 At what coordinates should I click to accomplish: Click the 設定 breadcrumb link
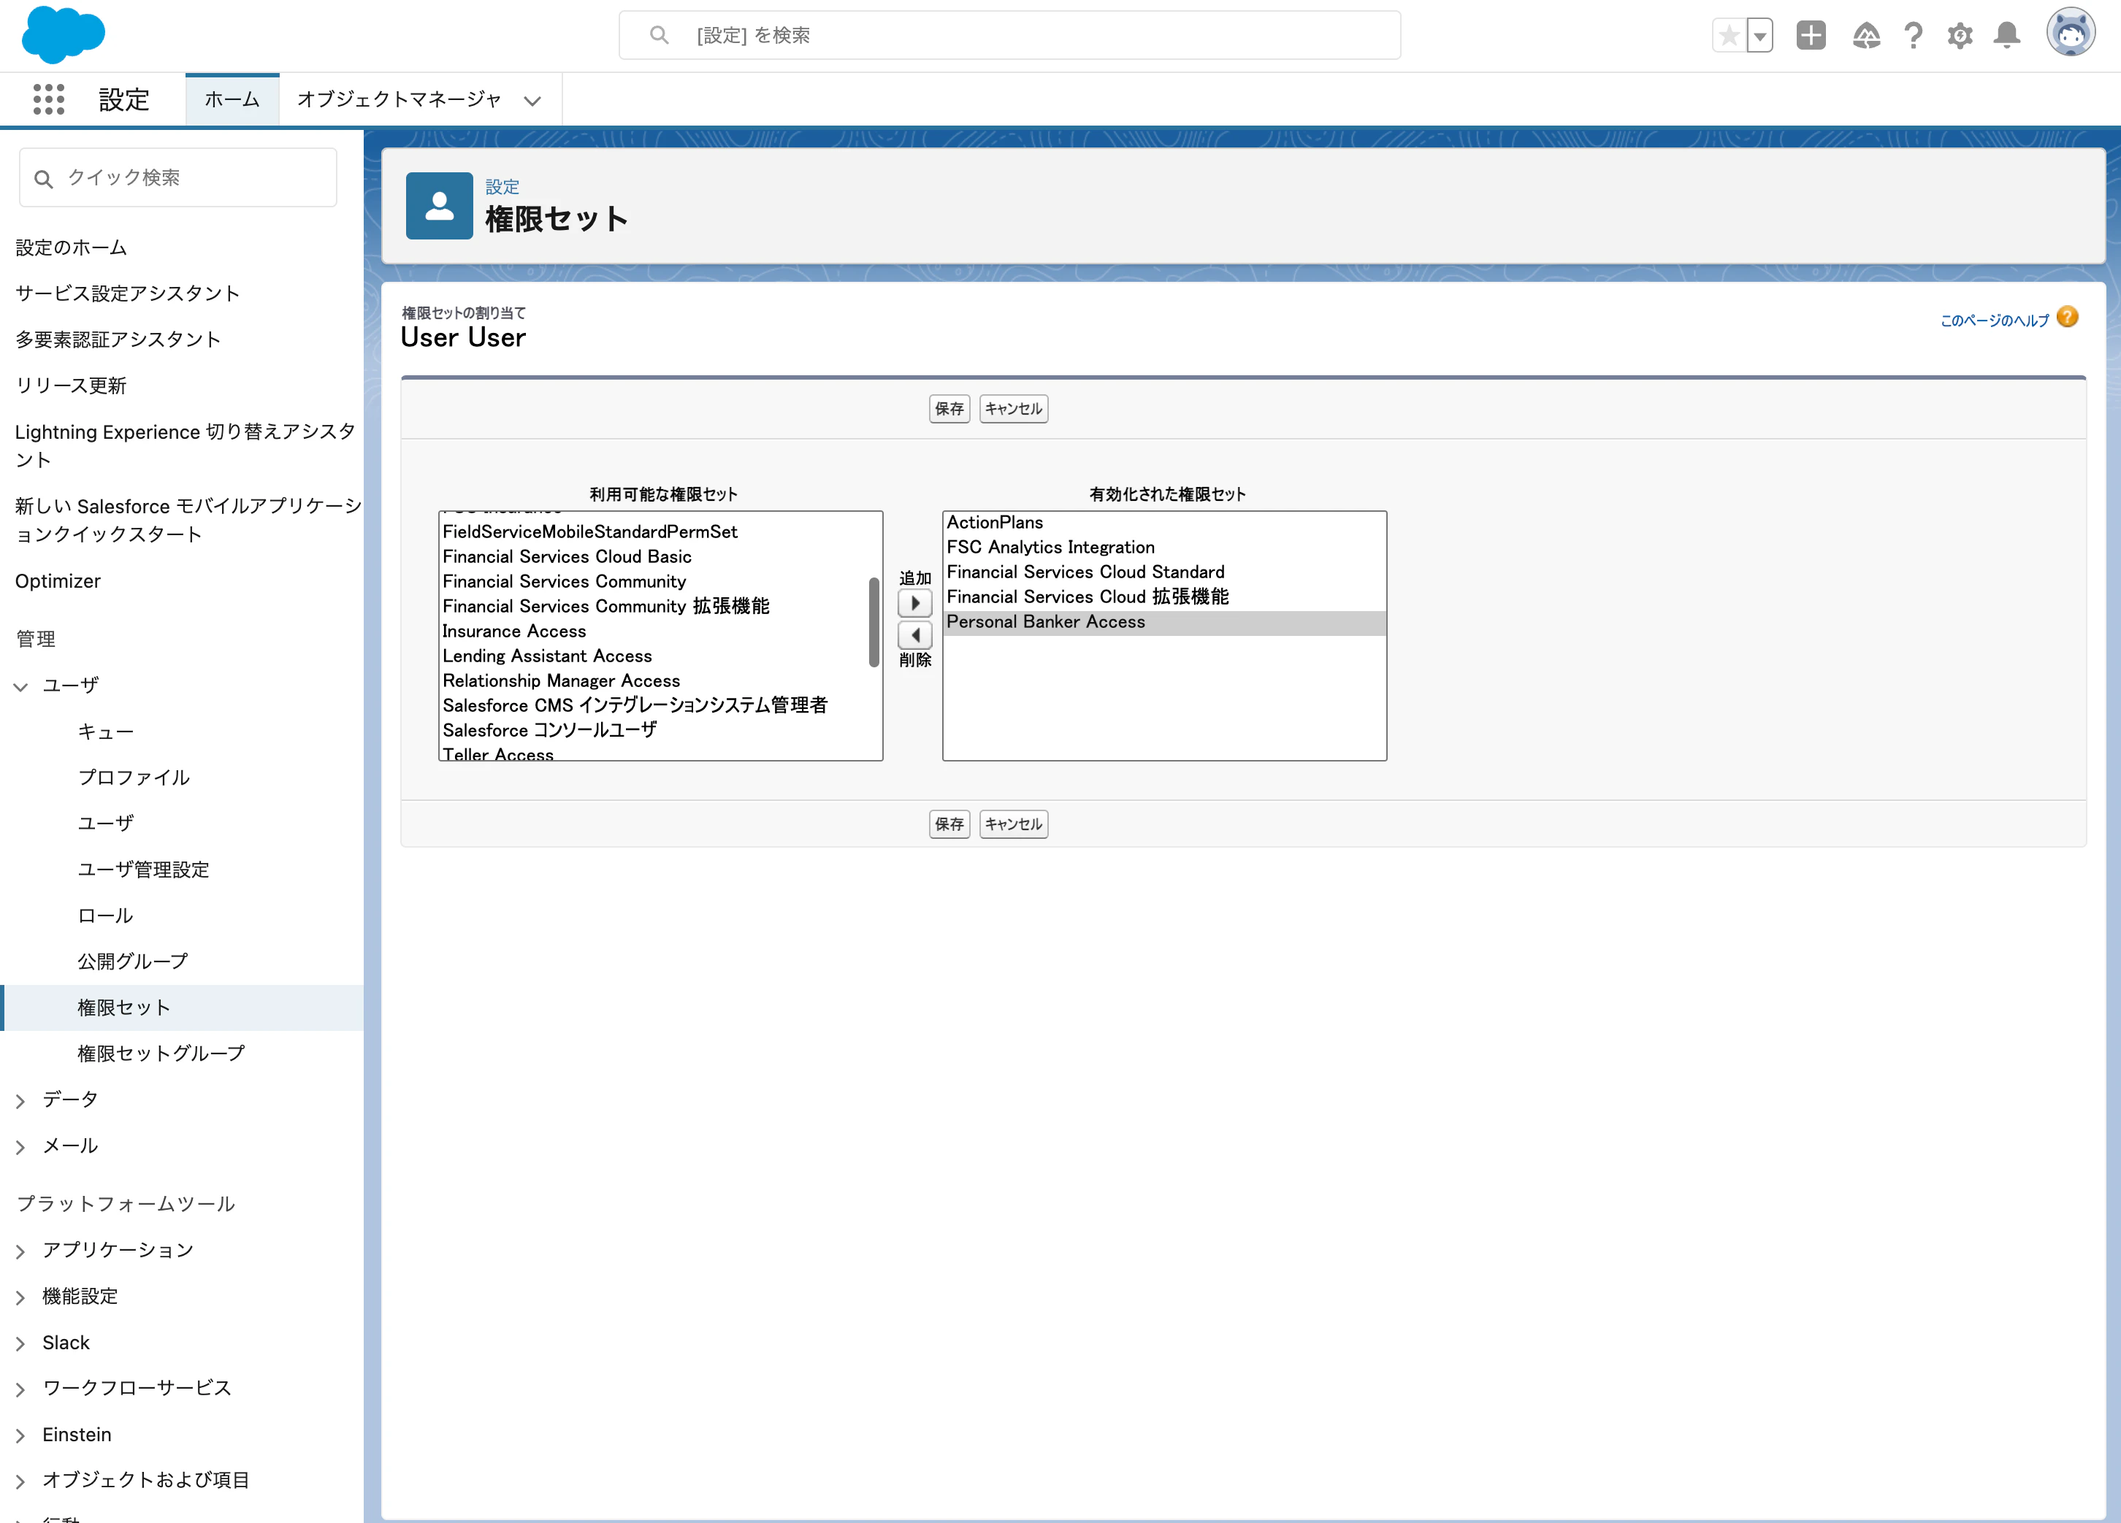click(502, 187)
